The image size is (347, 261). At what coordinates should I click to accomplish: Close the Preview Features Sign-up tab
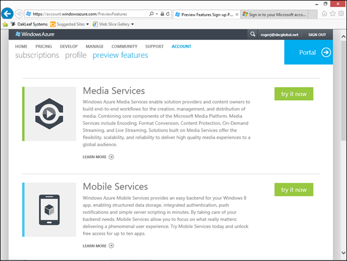237,15
